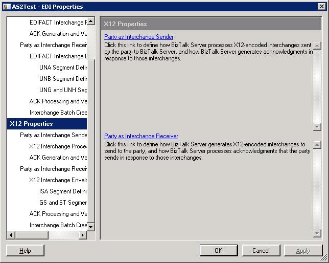Click Receiver description scroll up arrow
The image size is (329, 263).
(317, 145)
